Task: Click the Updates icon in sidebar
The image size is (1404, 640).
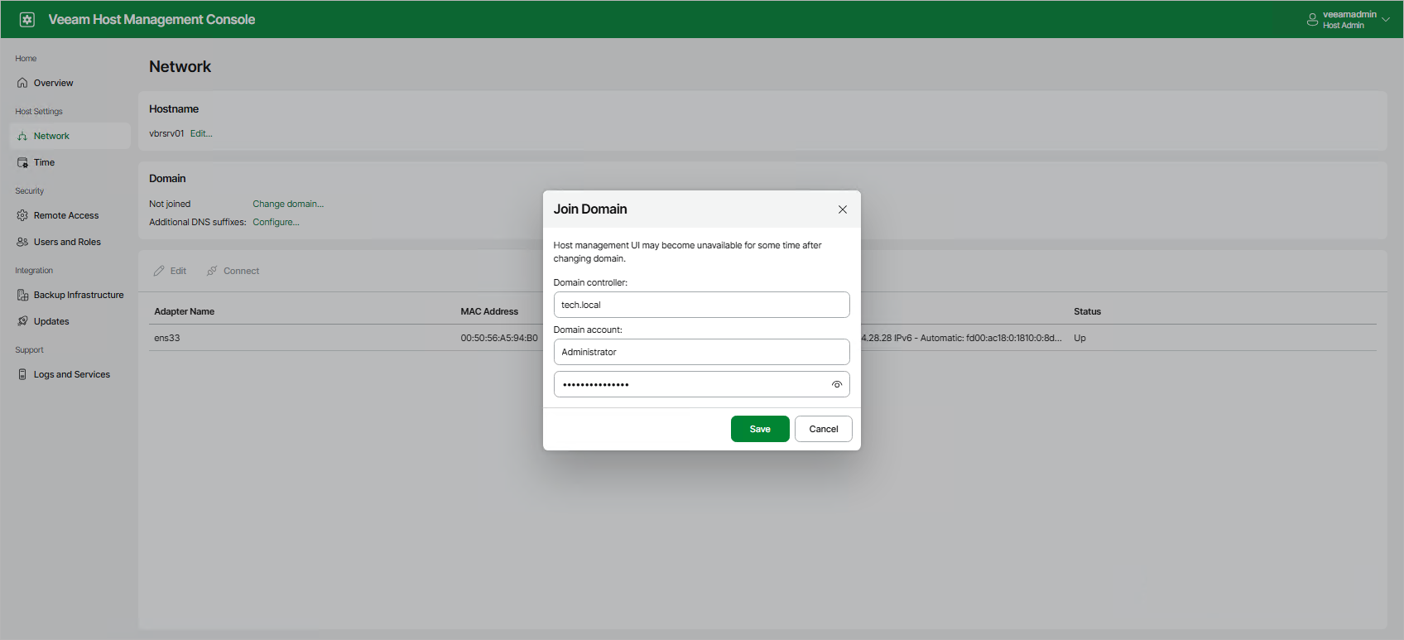Action: point(22,321)
